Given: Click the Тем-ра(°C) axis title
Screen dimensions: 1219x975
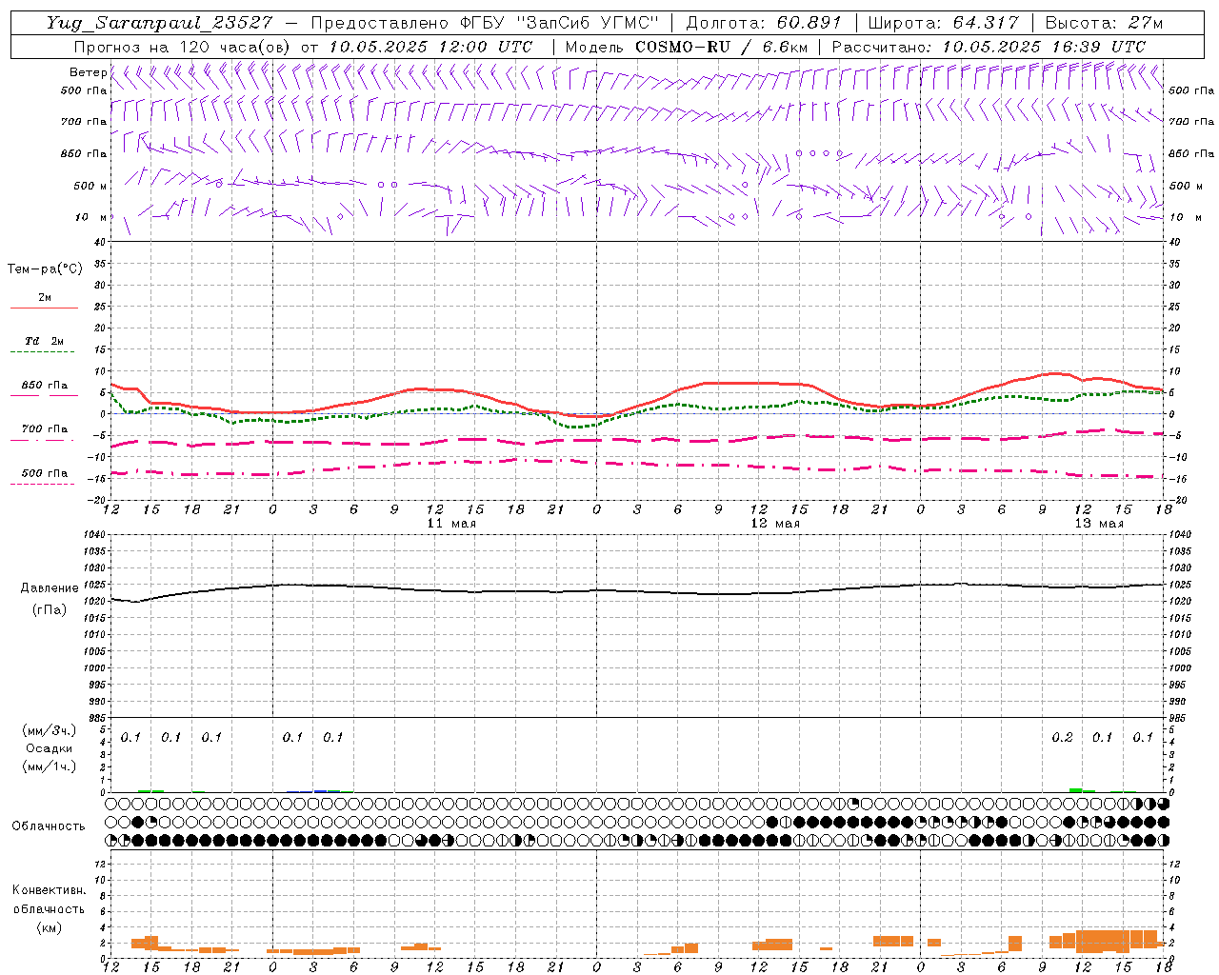Looking at the screenshot, I should pos(45,269).
